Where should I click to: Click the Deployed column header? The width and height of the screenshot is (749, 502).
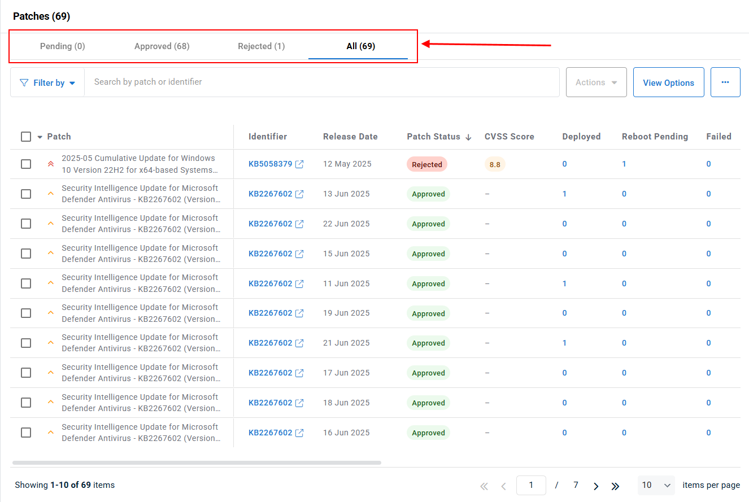tap(582, 137)
